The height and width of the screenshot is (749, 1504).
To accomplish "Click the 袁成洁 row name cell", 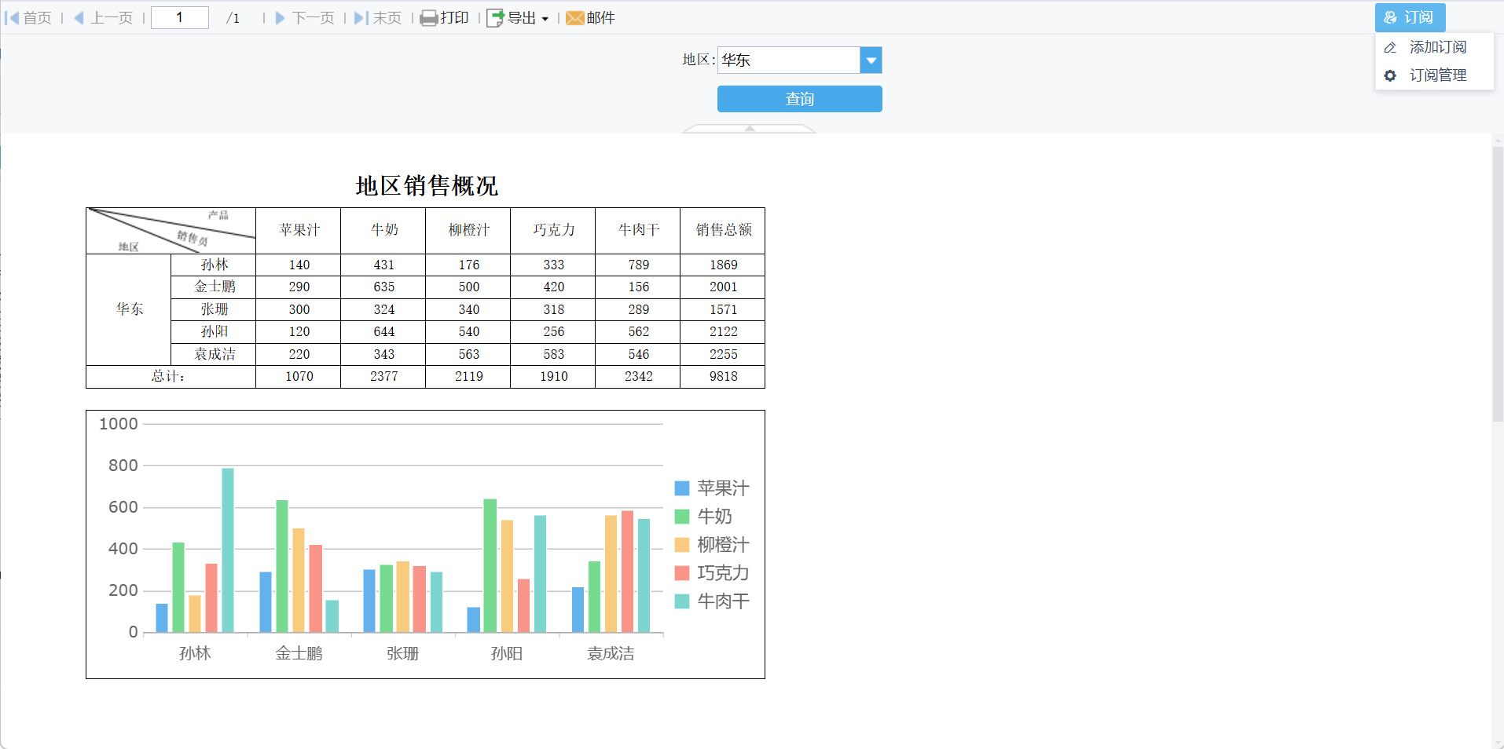I will [214, 354].
